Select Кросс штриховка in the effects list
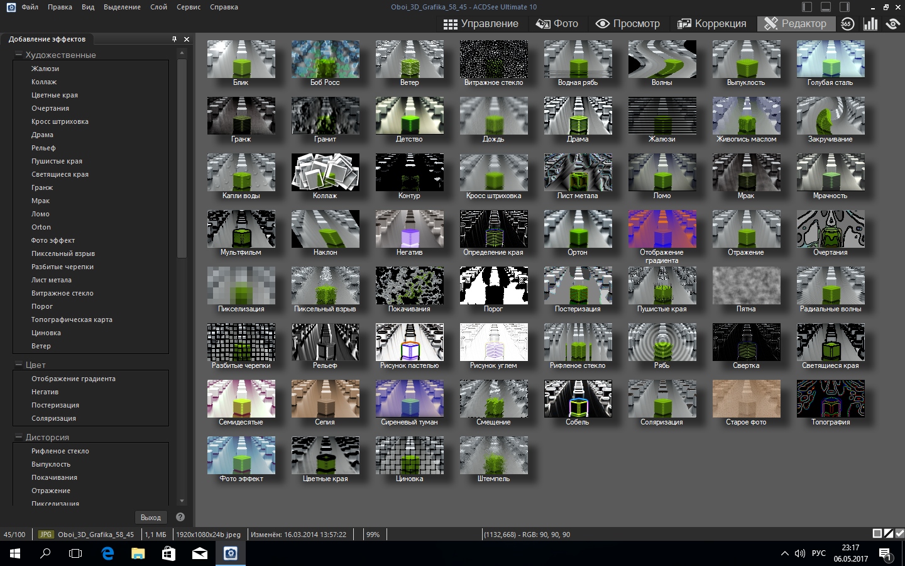Image resolution: width=905 pixels, height=566 pixels. (x=60, y=121)
